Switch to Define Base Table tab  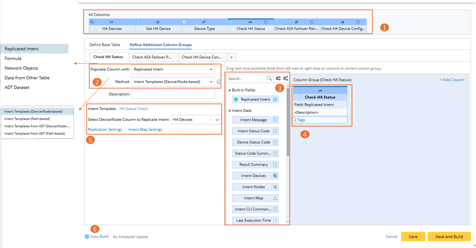pos(105,45)
